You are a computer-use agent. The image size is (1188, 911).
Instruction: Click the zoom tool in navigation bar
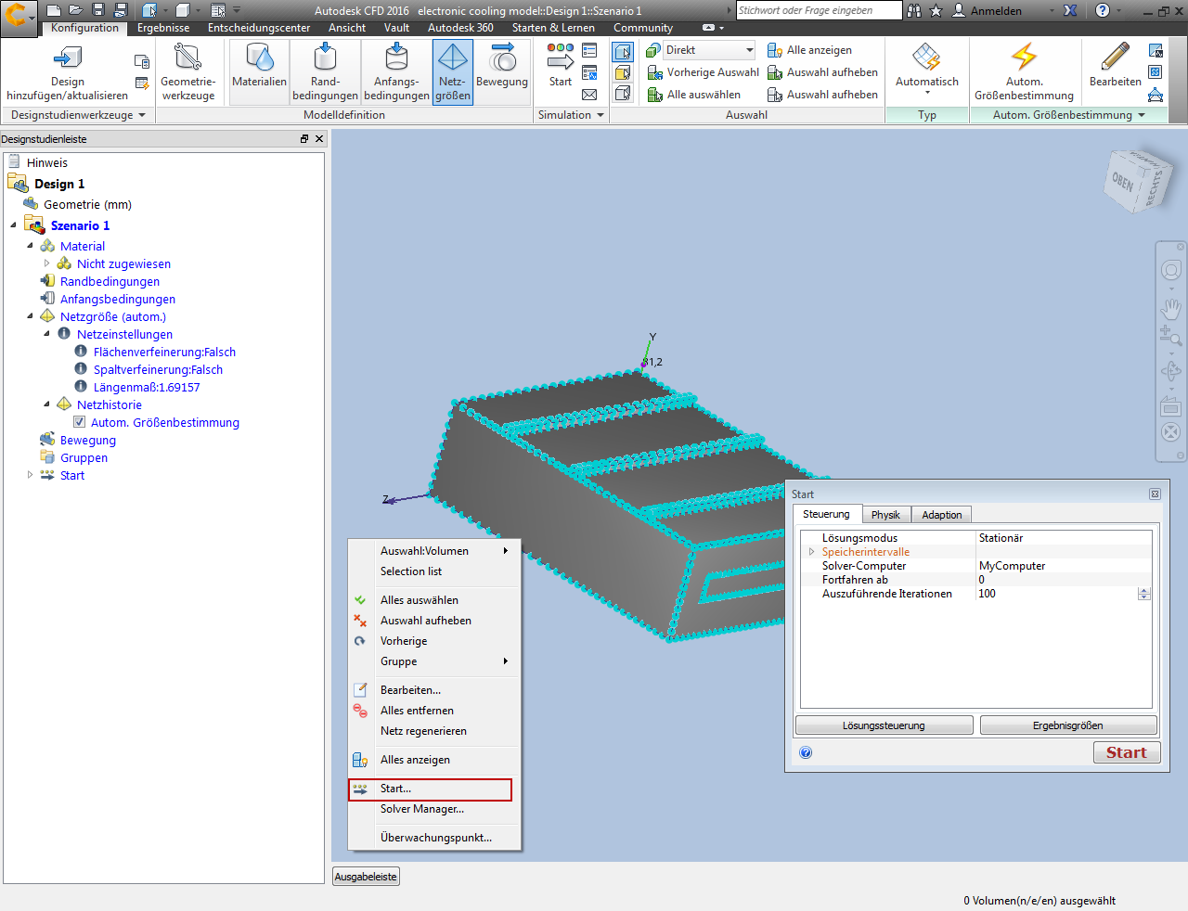coord(1171,337)
